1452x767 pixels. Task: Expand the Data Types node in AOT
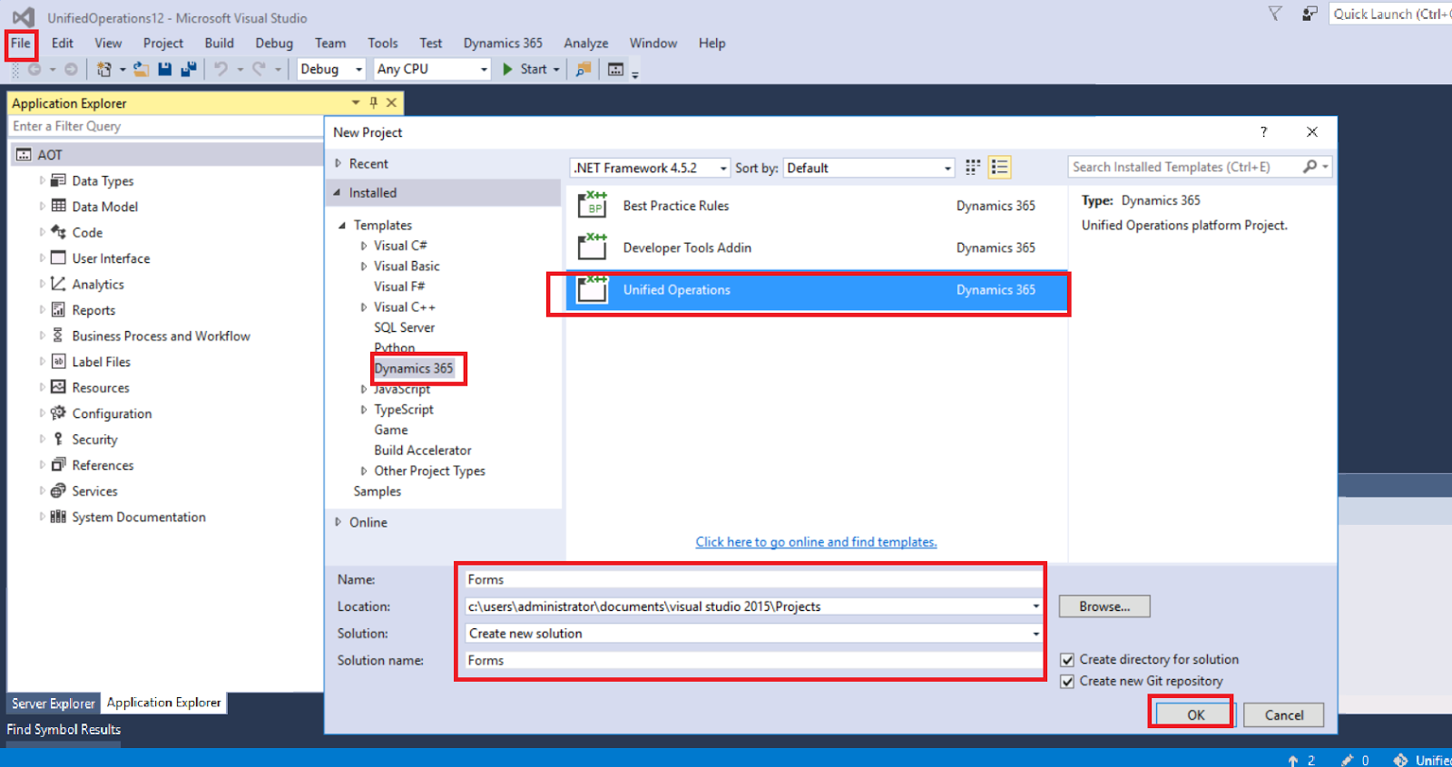(x=42, y=180)
